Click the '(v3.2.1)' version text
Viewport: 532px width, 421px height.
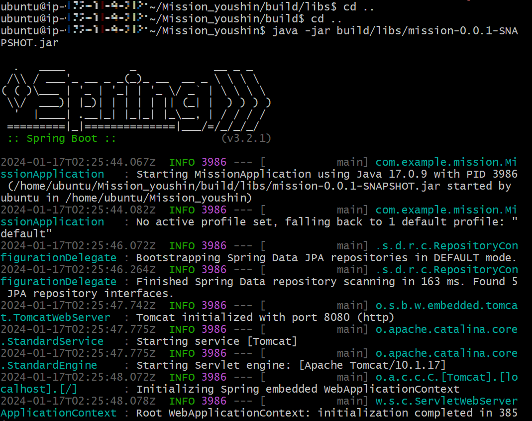pos(246,138)
